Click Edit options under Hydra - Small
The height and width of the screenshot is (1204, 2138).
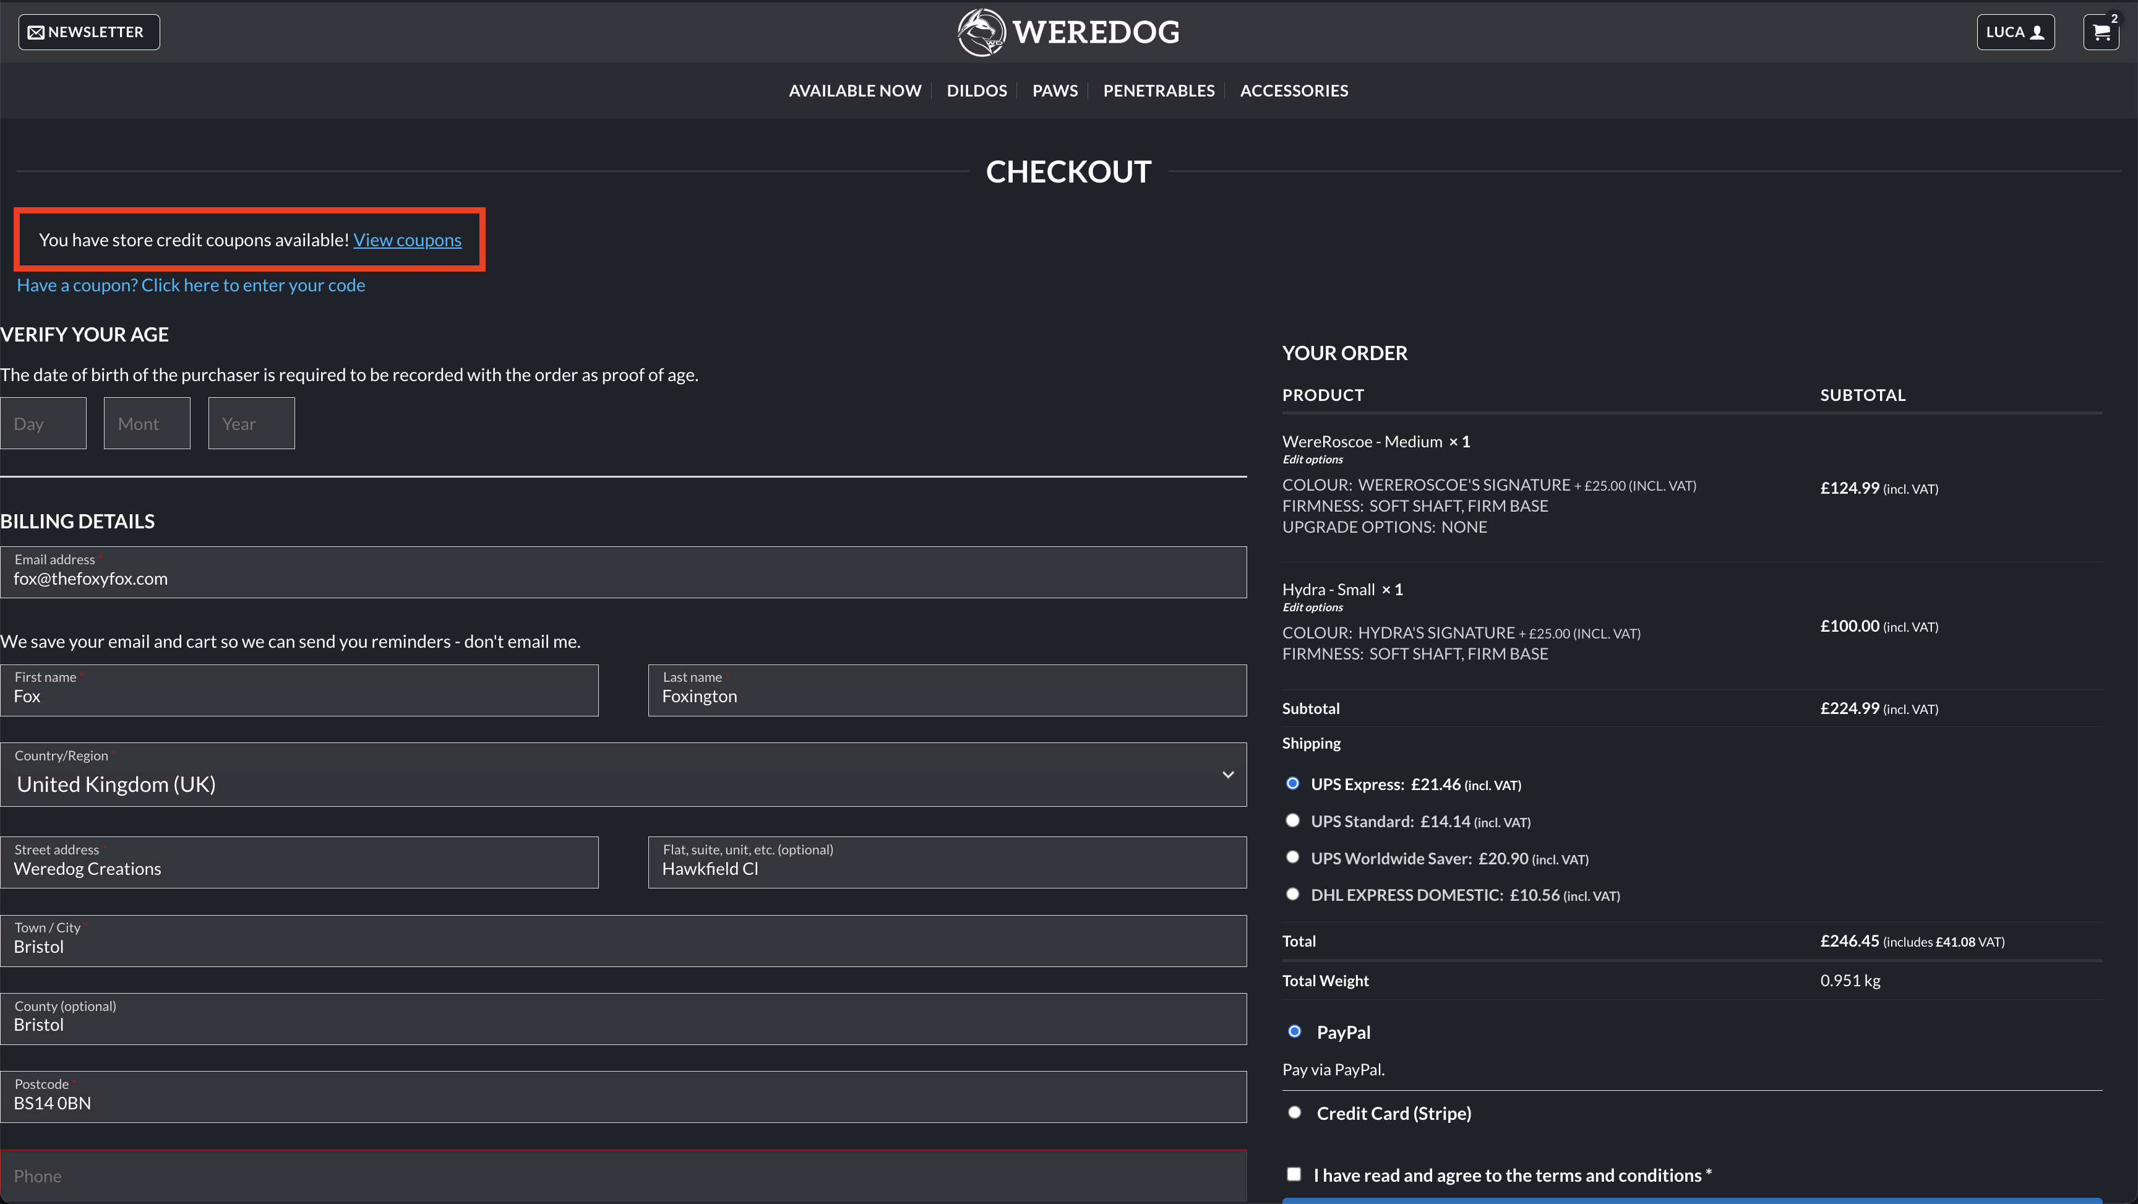click(x=1312, y=607)
